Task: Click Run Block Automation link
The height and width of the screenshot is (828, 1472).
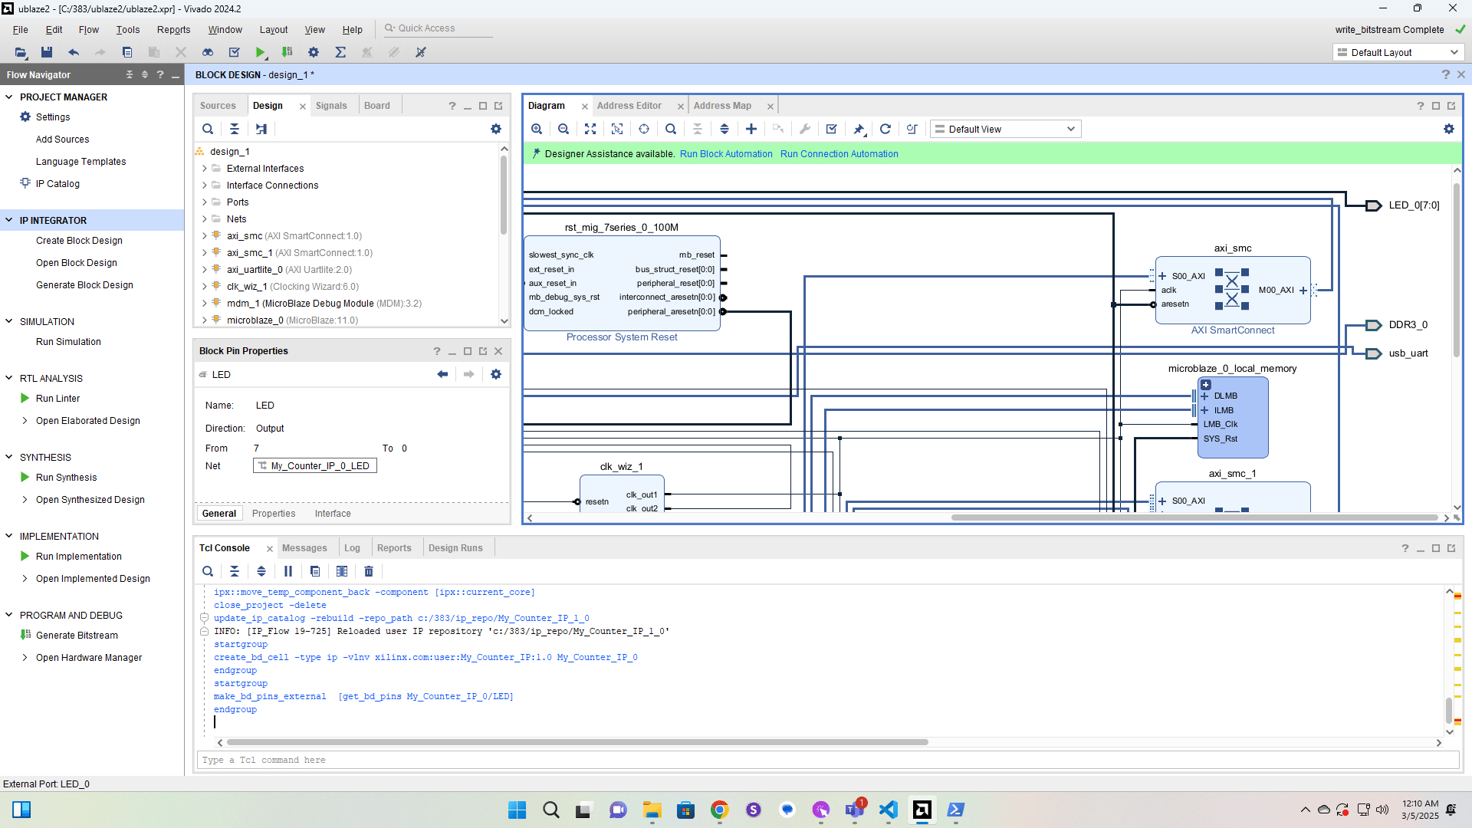Action: (x=726, y=154)
